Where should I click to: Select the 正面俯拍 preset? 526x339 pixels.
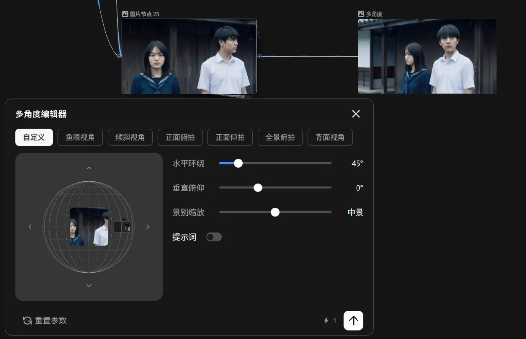pos(180,137)
